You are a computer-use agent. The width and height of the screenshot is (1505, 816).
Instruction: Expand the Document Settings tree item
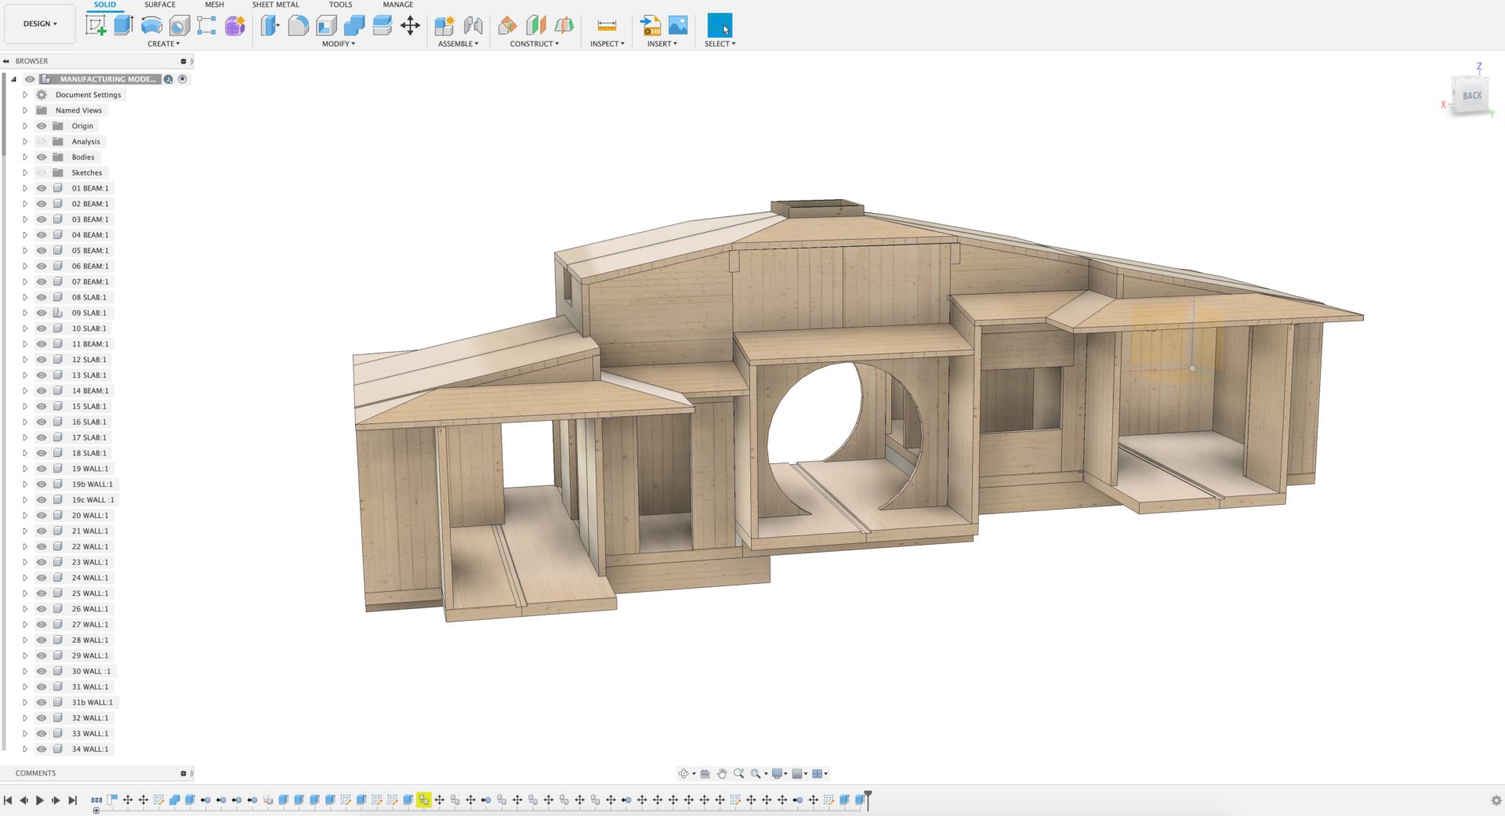click(x=24, y=94)
